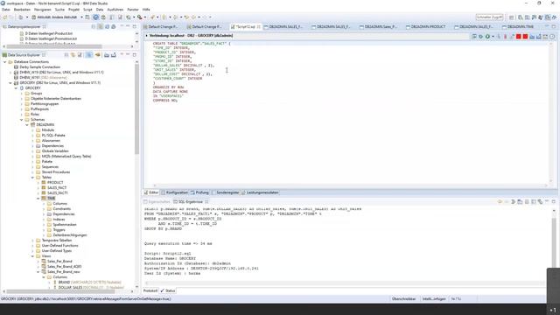Select the Triggers folder under TIME
The width and height of the screenshot is (560, 315).
tap(59, 230)
